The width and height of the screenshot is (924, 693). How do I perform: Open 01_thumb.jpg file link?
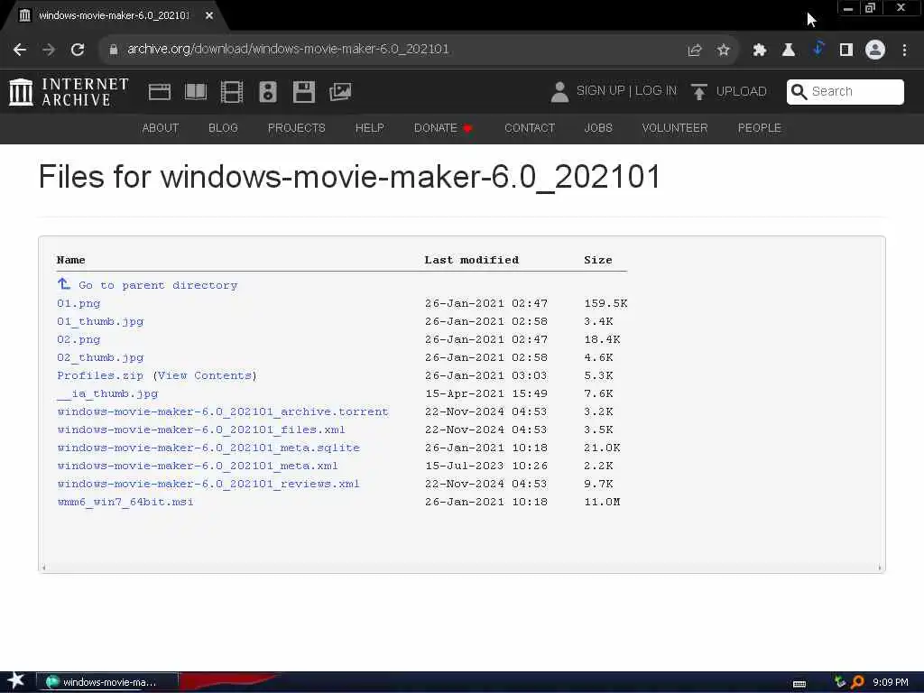pos(100,322)
